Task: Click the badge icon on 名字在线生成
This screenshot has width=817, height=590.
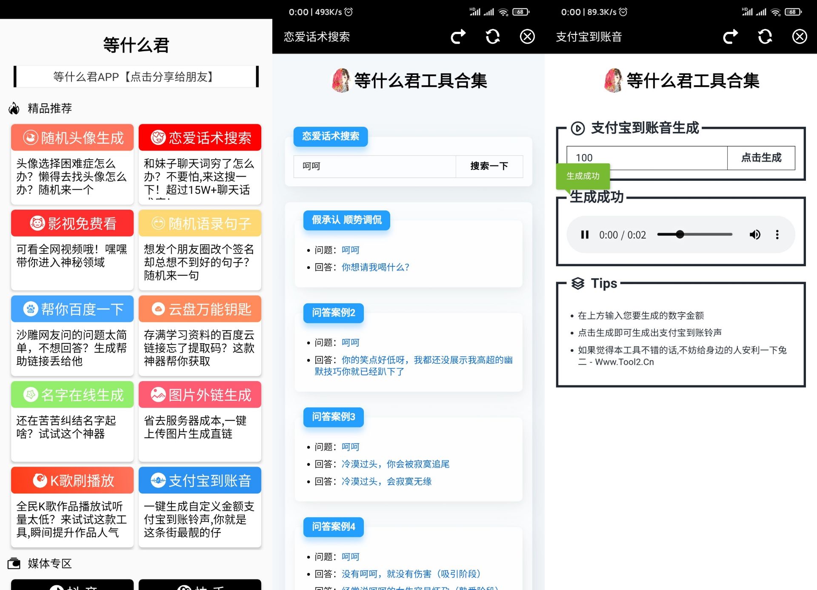Action: pos(31,395)
